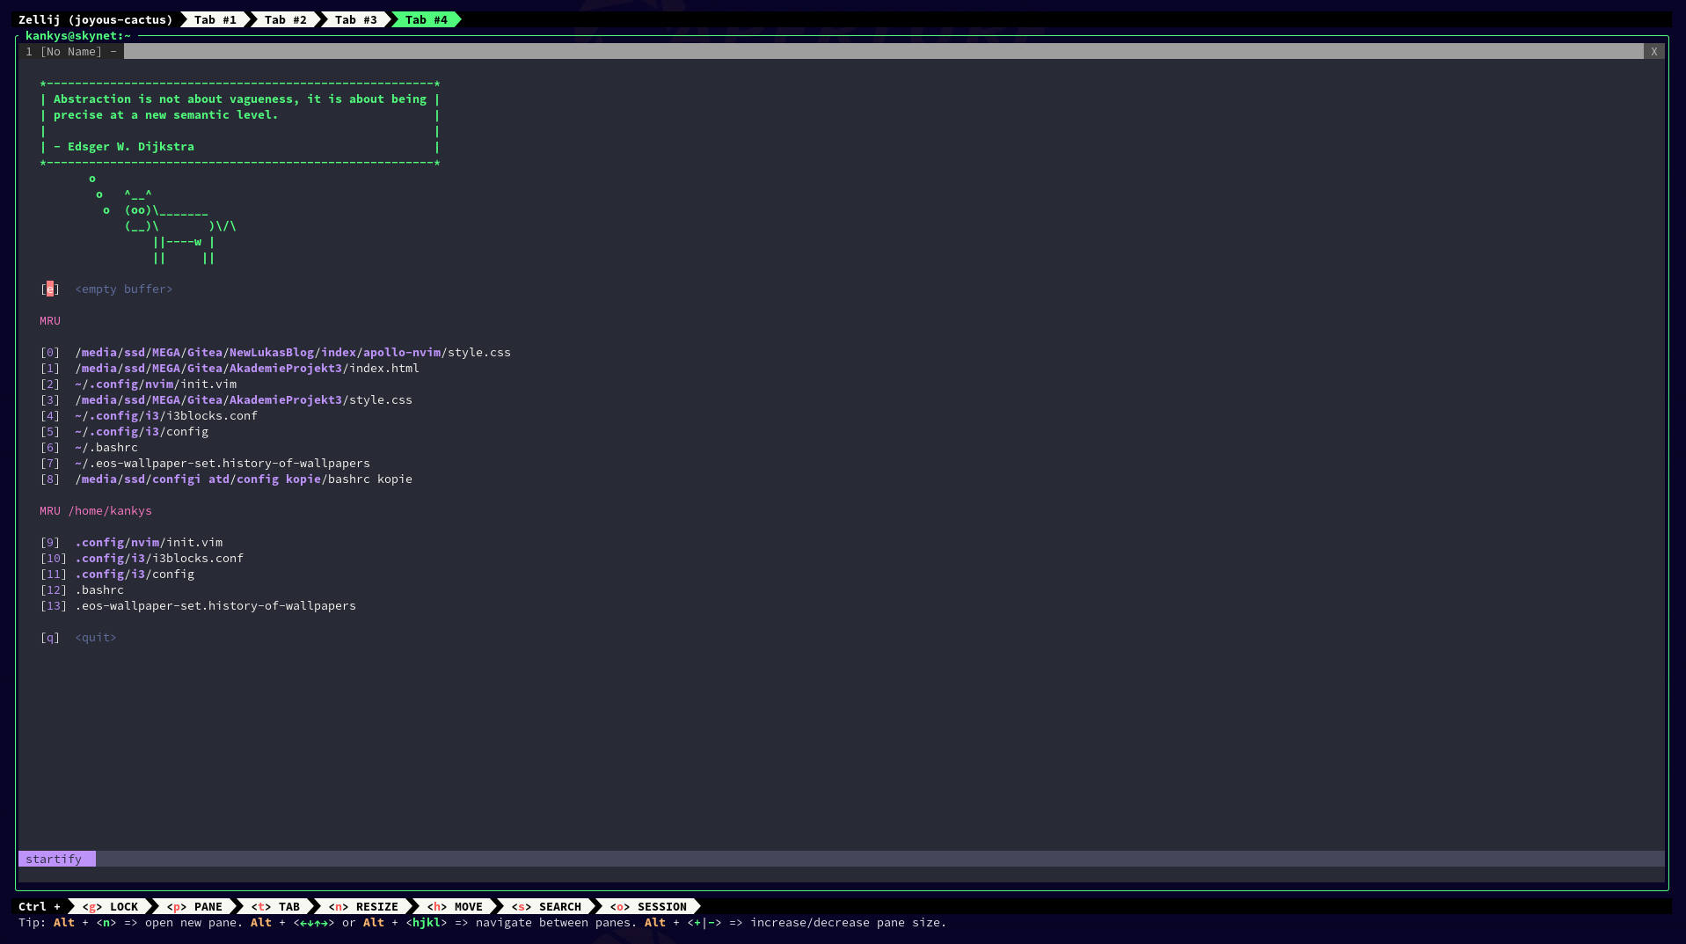Close the buffer with the X button
1686x944 pixels.
(1653, 52)
